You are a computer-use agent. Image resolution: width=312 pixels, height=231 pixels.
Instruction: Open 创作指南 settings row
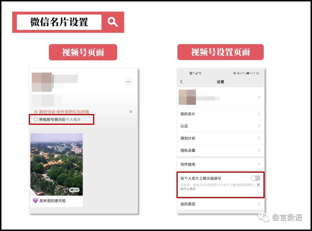click(220, 164)
